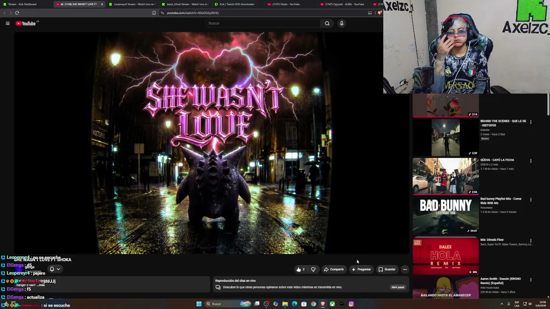Open the YouTube hamburger guide menu
550x309 pixels.
coord(7,23)
